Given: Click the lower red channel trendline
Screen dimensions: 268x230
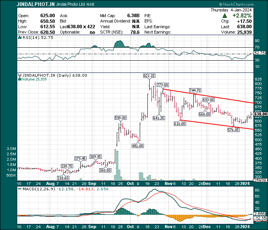Looking at the screenshot, I should coord(217,125).
